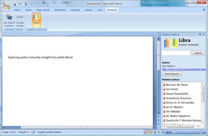Click the Find Network button
Viewport: 208px width, 136px height.
coord(172,74)
